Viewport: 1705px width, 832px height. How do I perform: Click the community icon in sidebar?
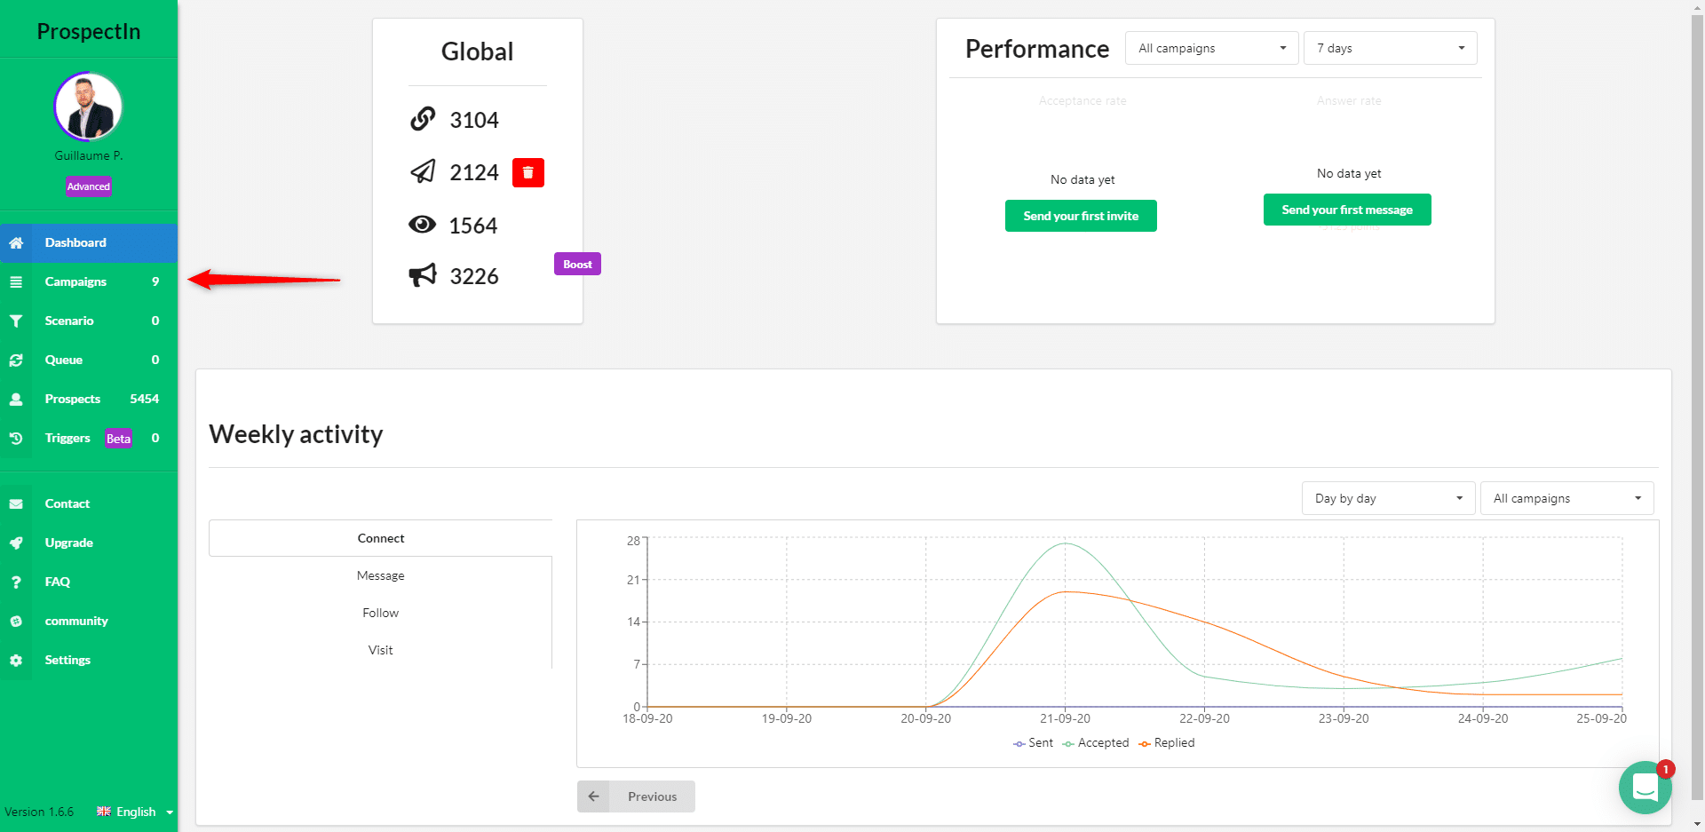tap(16, 621)
